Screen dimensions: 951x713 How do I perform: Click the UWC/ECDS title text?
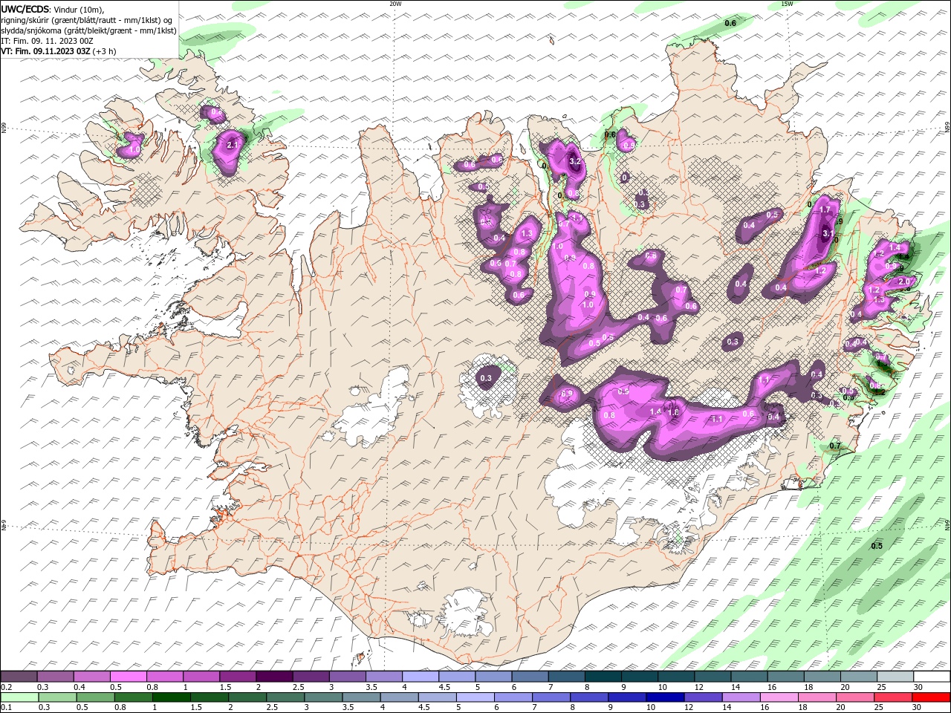click(x=25, y=9)
